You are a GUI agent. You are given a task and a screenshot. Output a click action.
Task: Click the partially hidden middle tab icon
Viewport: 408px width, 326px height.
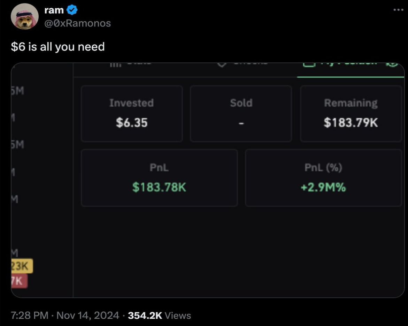coord(222,64)
